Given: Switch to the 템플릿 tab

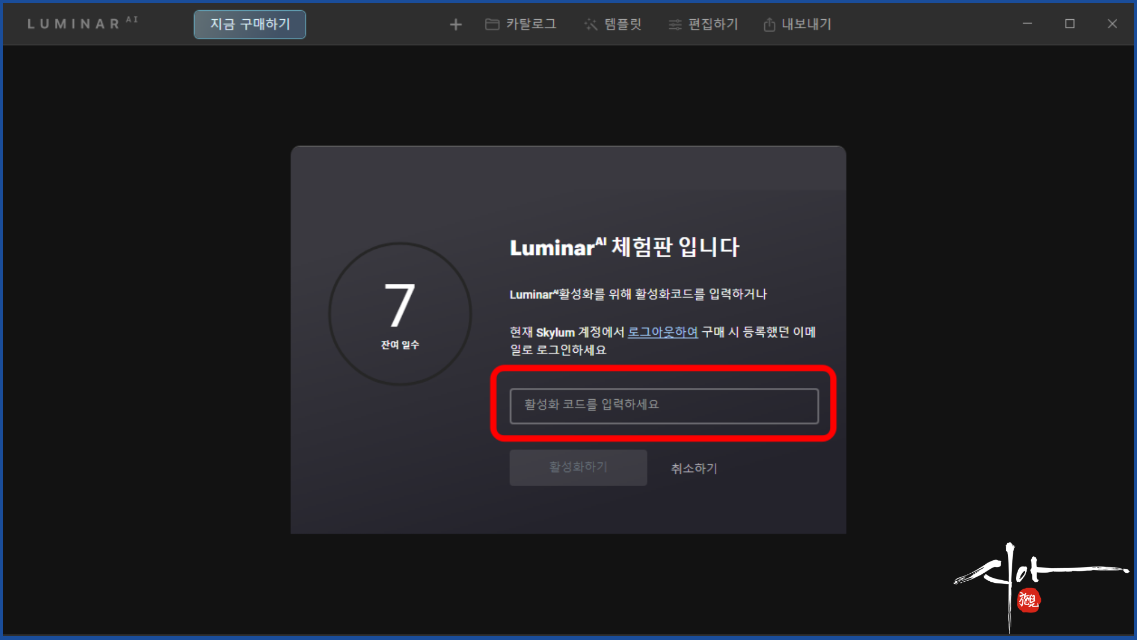Looking at the screenshot, I should (x=613, y=24).
